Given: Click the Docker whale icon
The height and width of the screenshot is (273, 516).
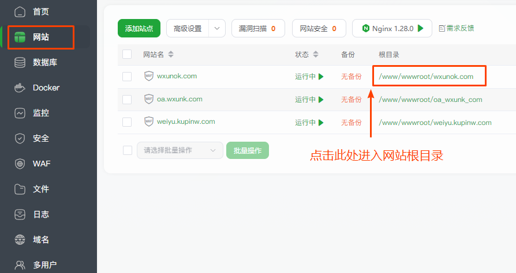Looking at the screenshot, I should coord(20,88).
